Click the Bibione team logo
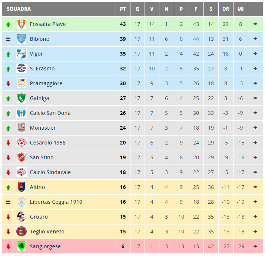This screenshot has width=265, height=256. coord(21,39)
